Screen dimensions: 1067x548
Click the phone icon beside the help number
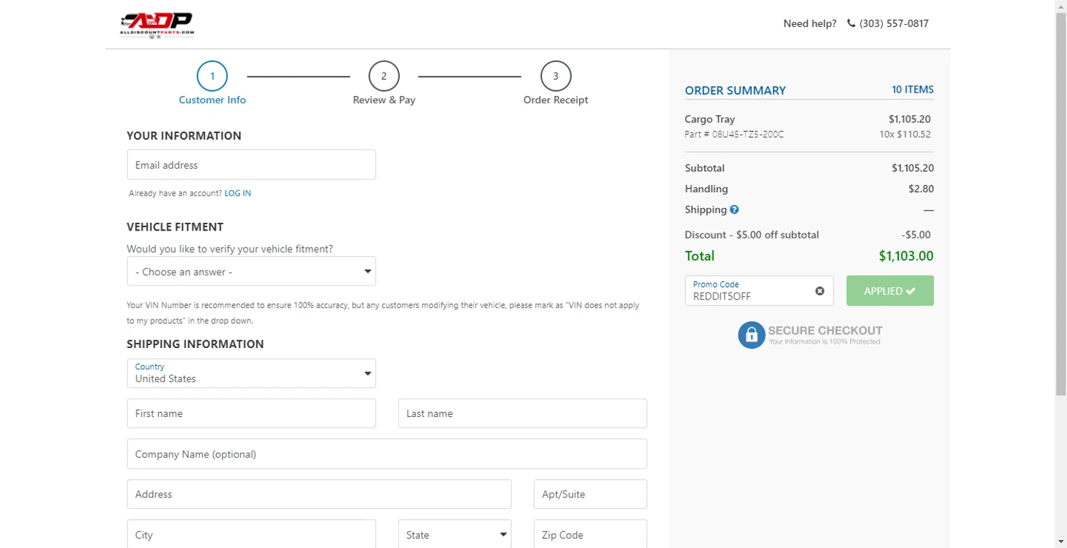pos(851,23)
